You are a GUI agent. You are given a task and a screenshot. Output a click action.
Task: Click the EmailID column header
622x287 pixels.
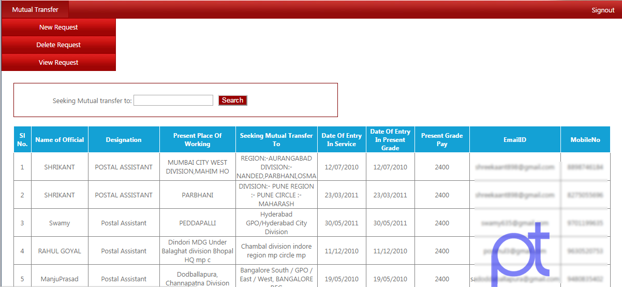click(x=515, y=139)
